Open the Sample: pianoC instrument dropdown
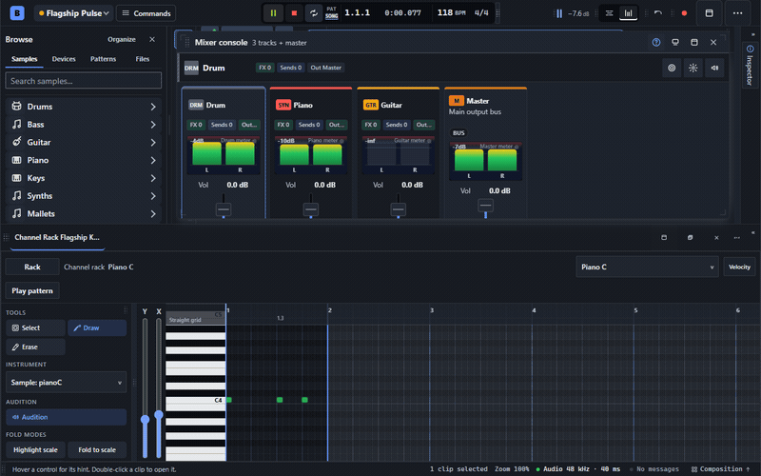 66,383
